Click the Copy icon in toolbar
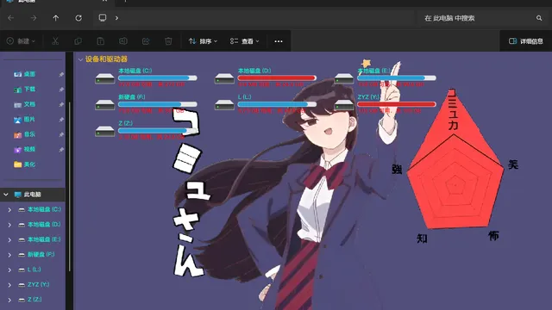552x310 pixels. point(78,41)
